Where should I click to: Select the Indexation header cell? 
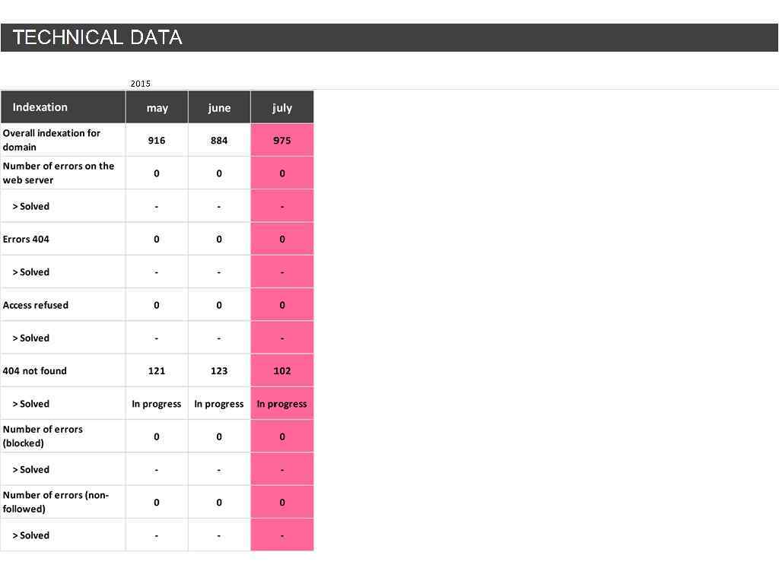click(x=40, y=107)
